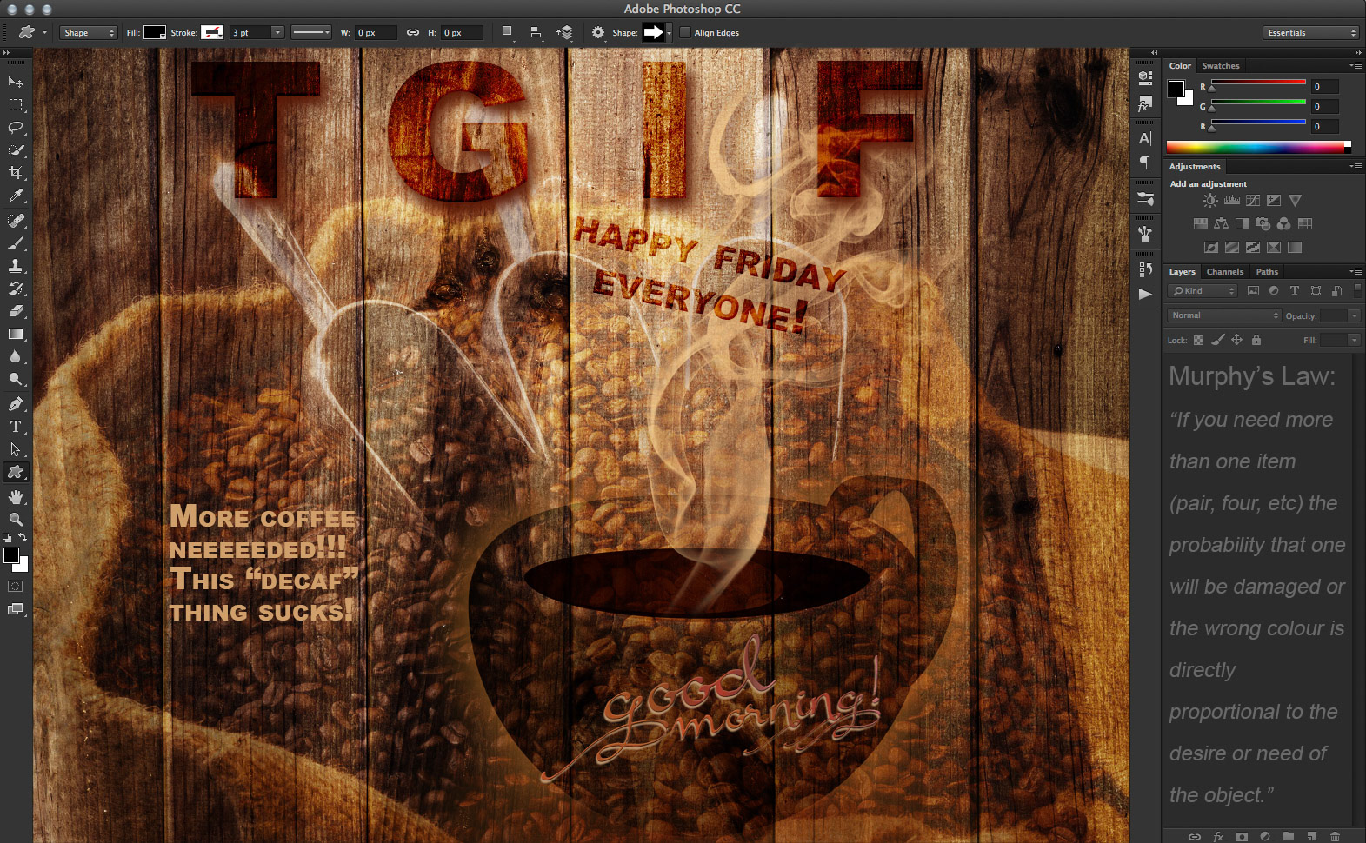The image size is (1366, 843).
Task: Select the Lasso tool
Action: [16, 128]
